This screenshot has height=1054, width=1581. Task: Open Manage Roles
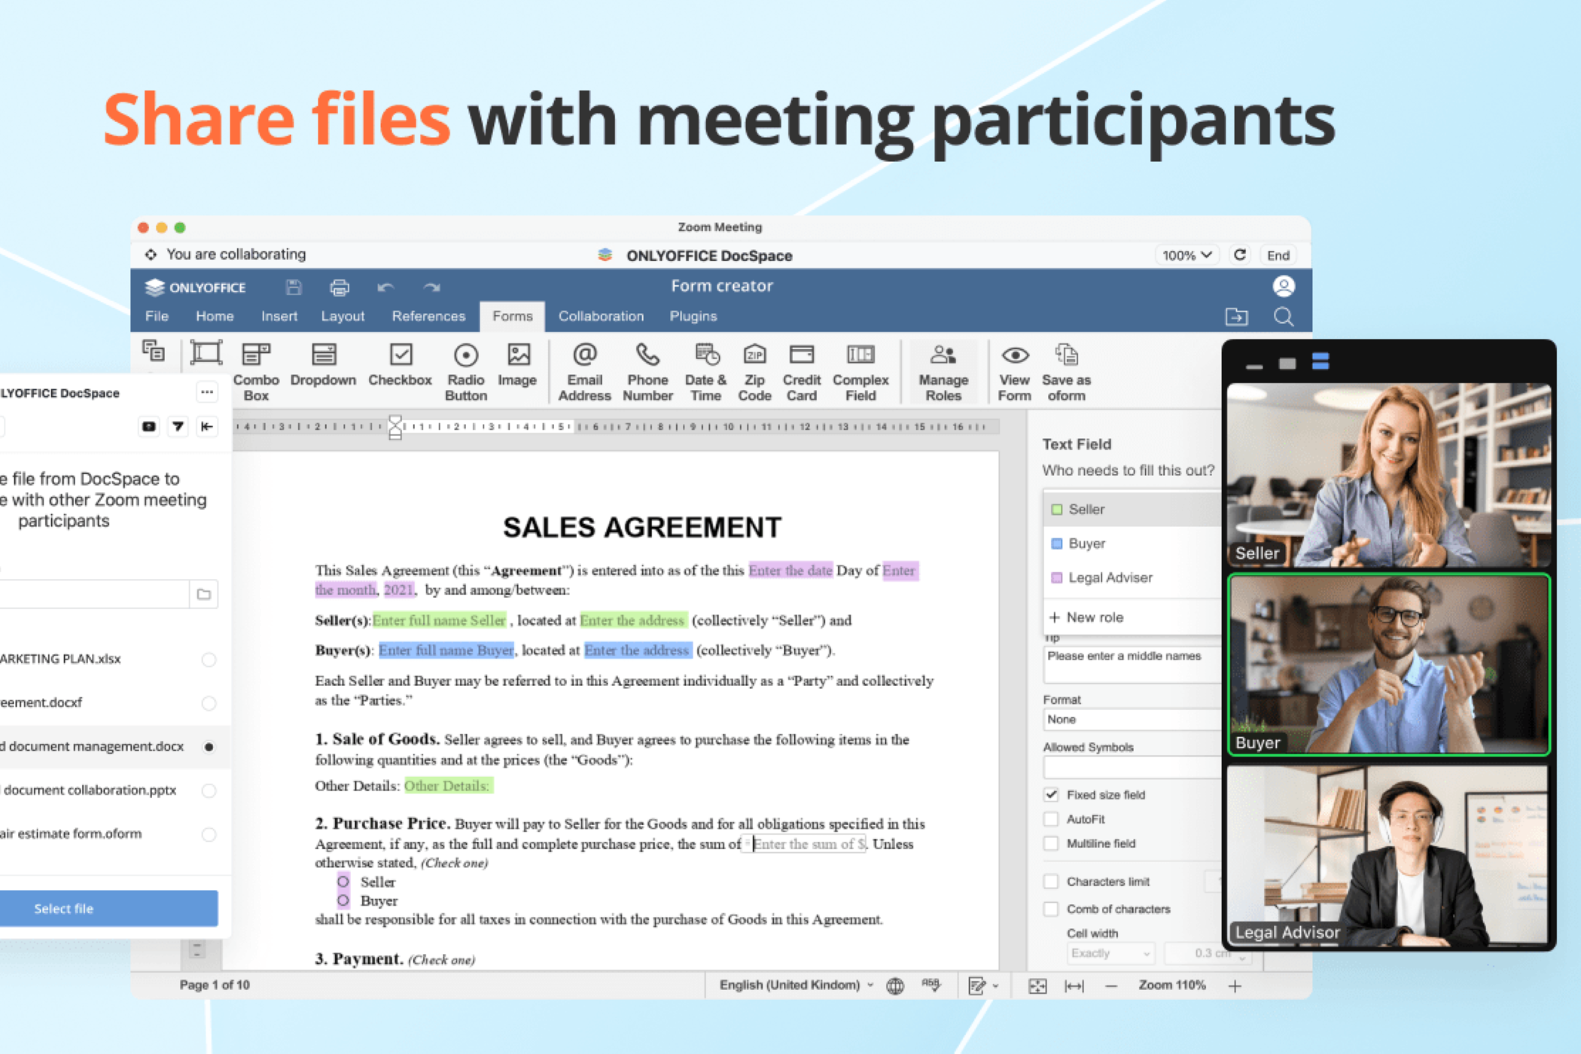tap(943, 372)
